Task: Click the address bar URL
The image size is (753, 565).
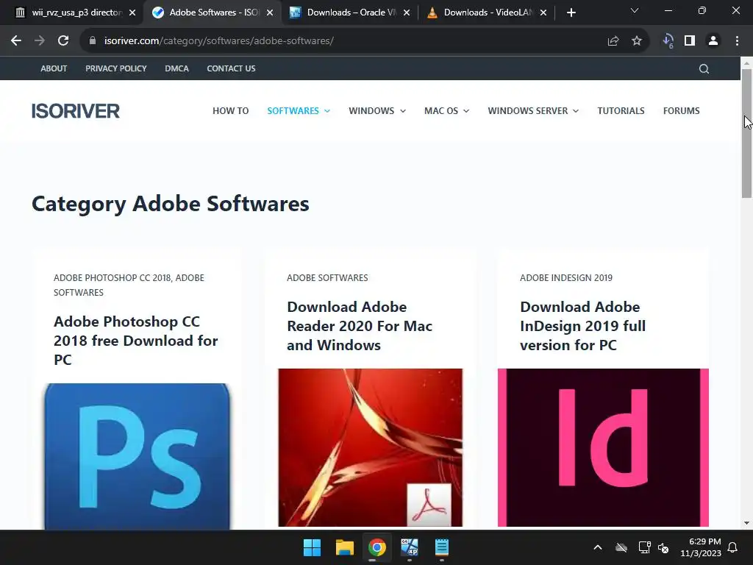Action: point(218,41)
